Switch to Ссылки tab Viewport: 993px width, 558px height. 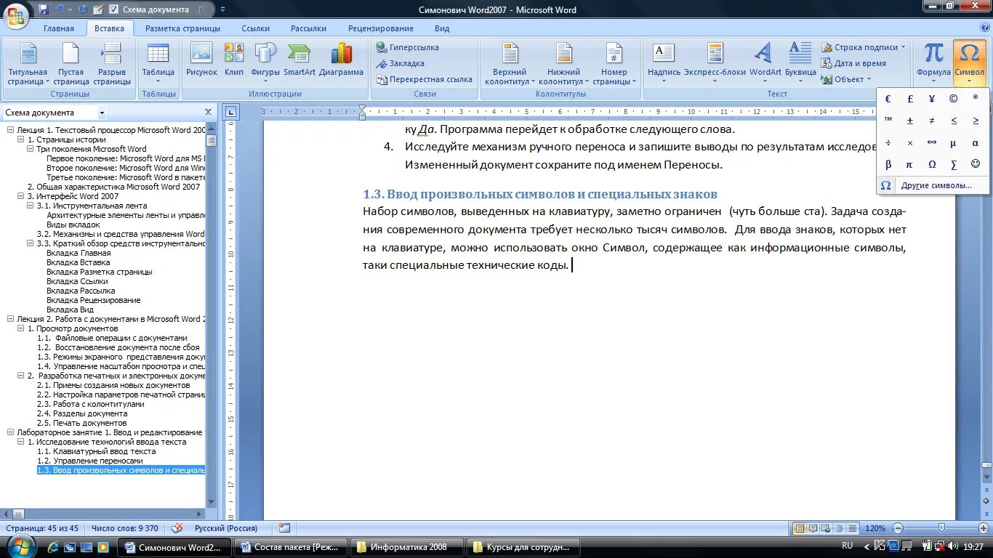coord(255,28)
